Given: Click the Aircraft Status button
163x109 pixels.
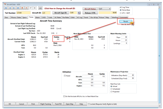Looking at the screenshot, I should click(x=90, y=9).
